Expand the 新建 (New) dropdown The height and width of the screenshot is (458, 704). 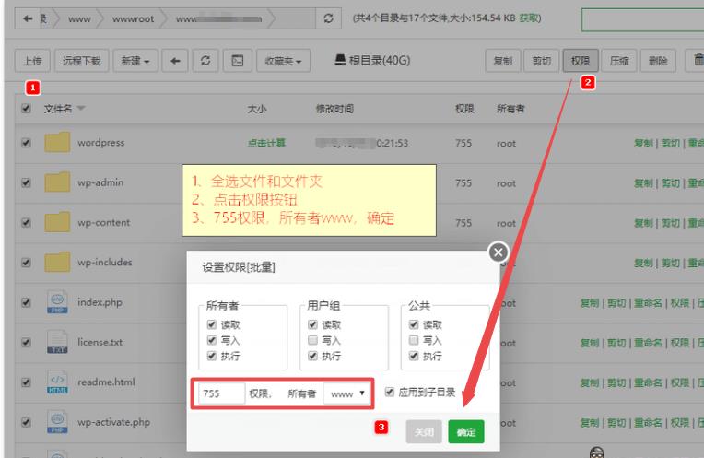135,61
